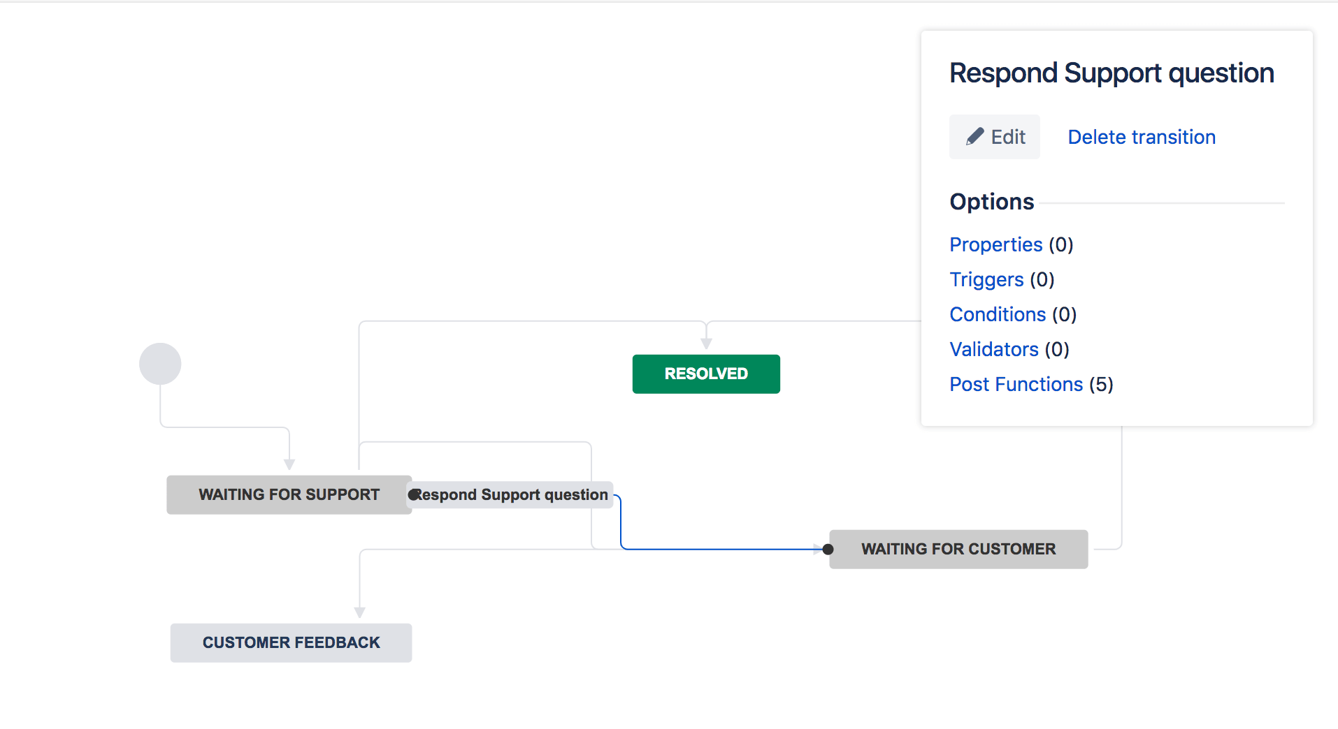The height and width of the screenshot is (729, 1338).
Task: Click the Edit pencil icon
Action: (x=974, y=137)
